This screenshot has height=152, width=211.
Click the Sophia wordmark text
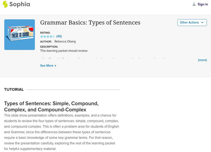[20, 4]
